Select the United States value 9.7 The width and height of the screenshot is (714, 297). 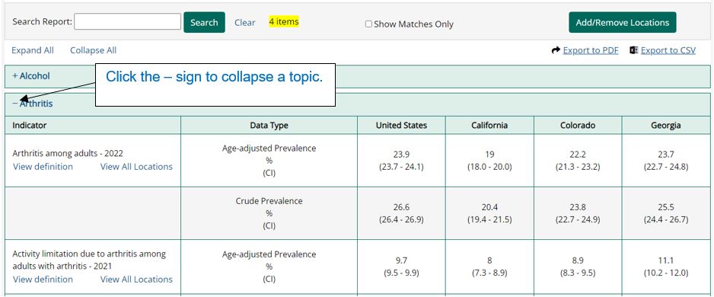pyautogui.click(x=401, y=260)
